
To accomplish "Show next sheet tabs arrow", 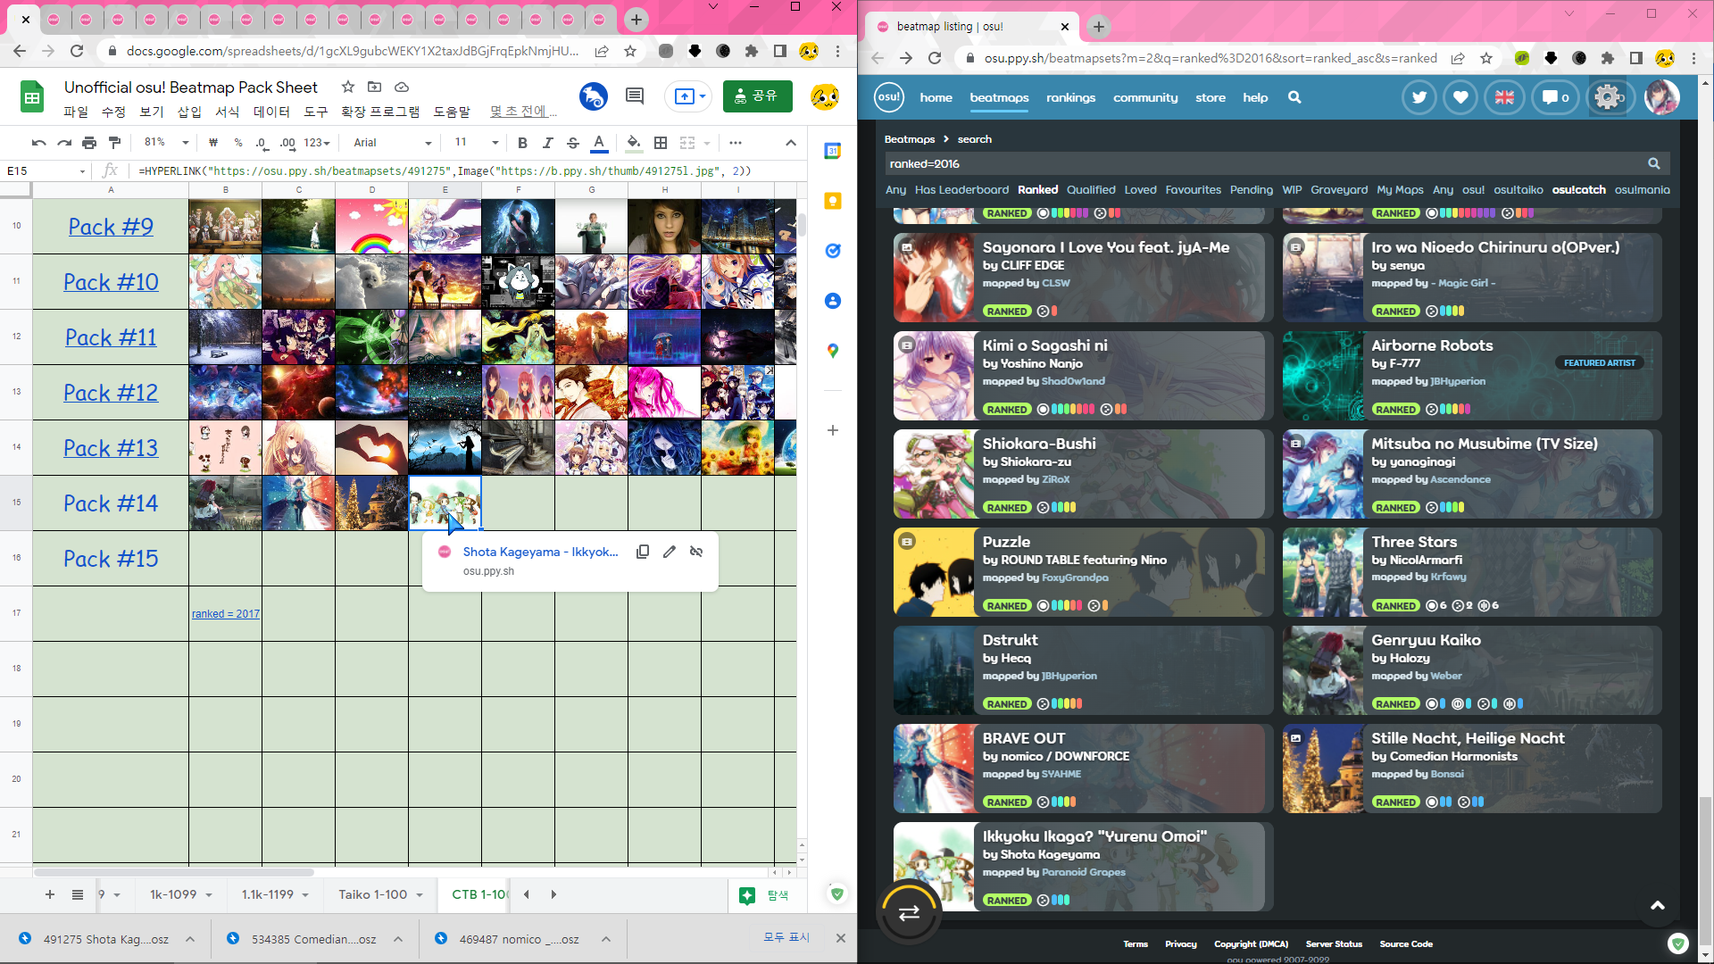I will coord(553,894).
